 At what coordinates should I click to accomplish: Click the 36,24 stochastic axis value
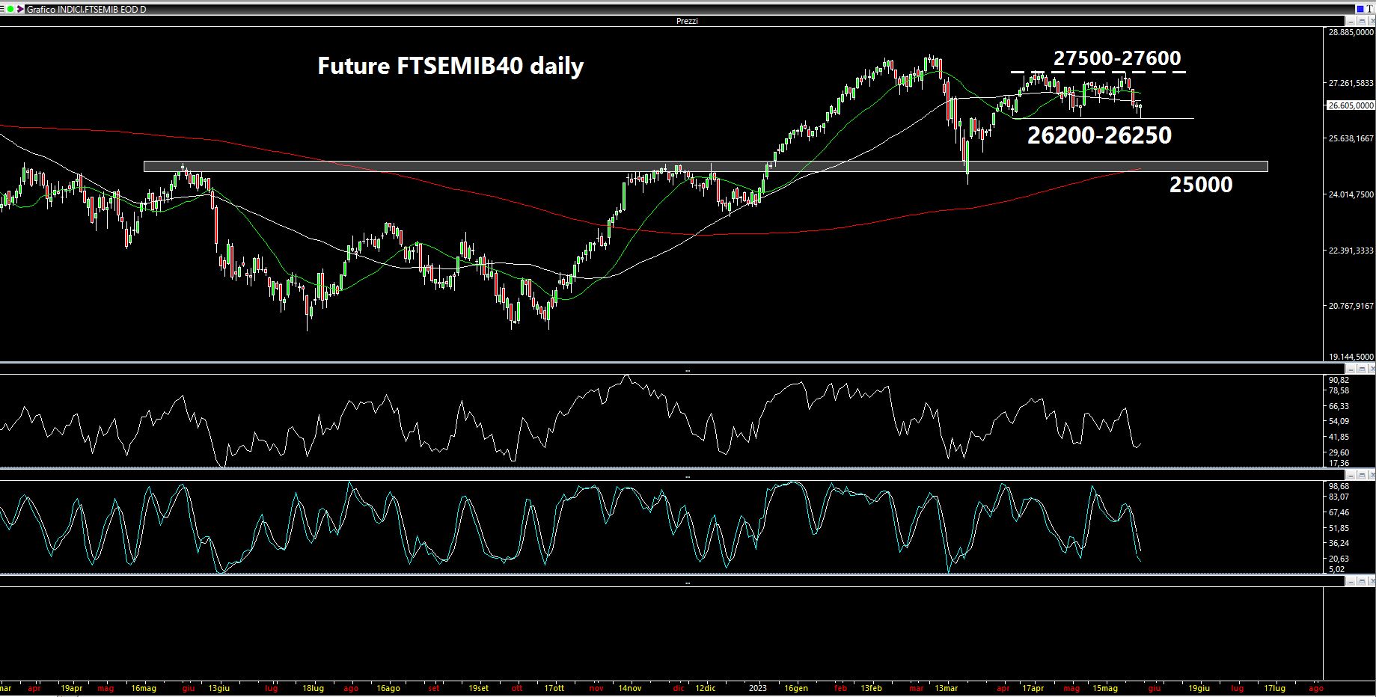pyautogui.click(x=1339, y=543)
